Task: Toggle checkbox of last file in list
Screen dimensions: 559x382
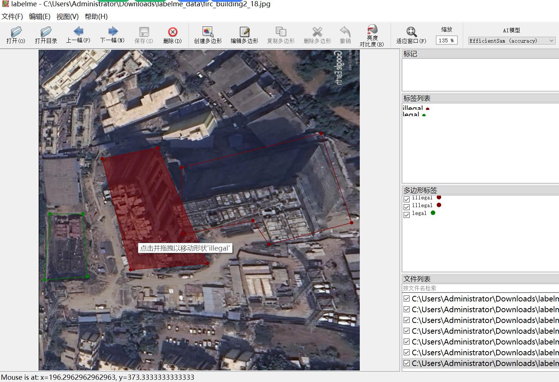Action: [407, 363]
